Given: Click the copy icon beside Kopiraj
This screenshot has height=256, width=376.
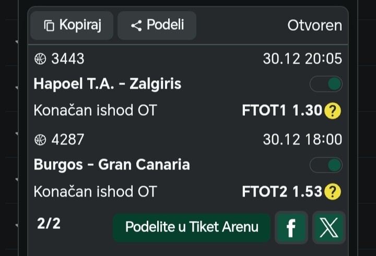Looking at the screenshot, I should (x=49, y=26).
